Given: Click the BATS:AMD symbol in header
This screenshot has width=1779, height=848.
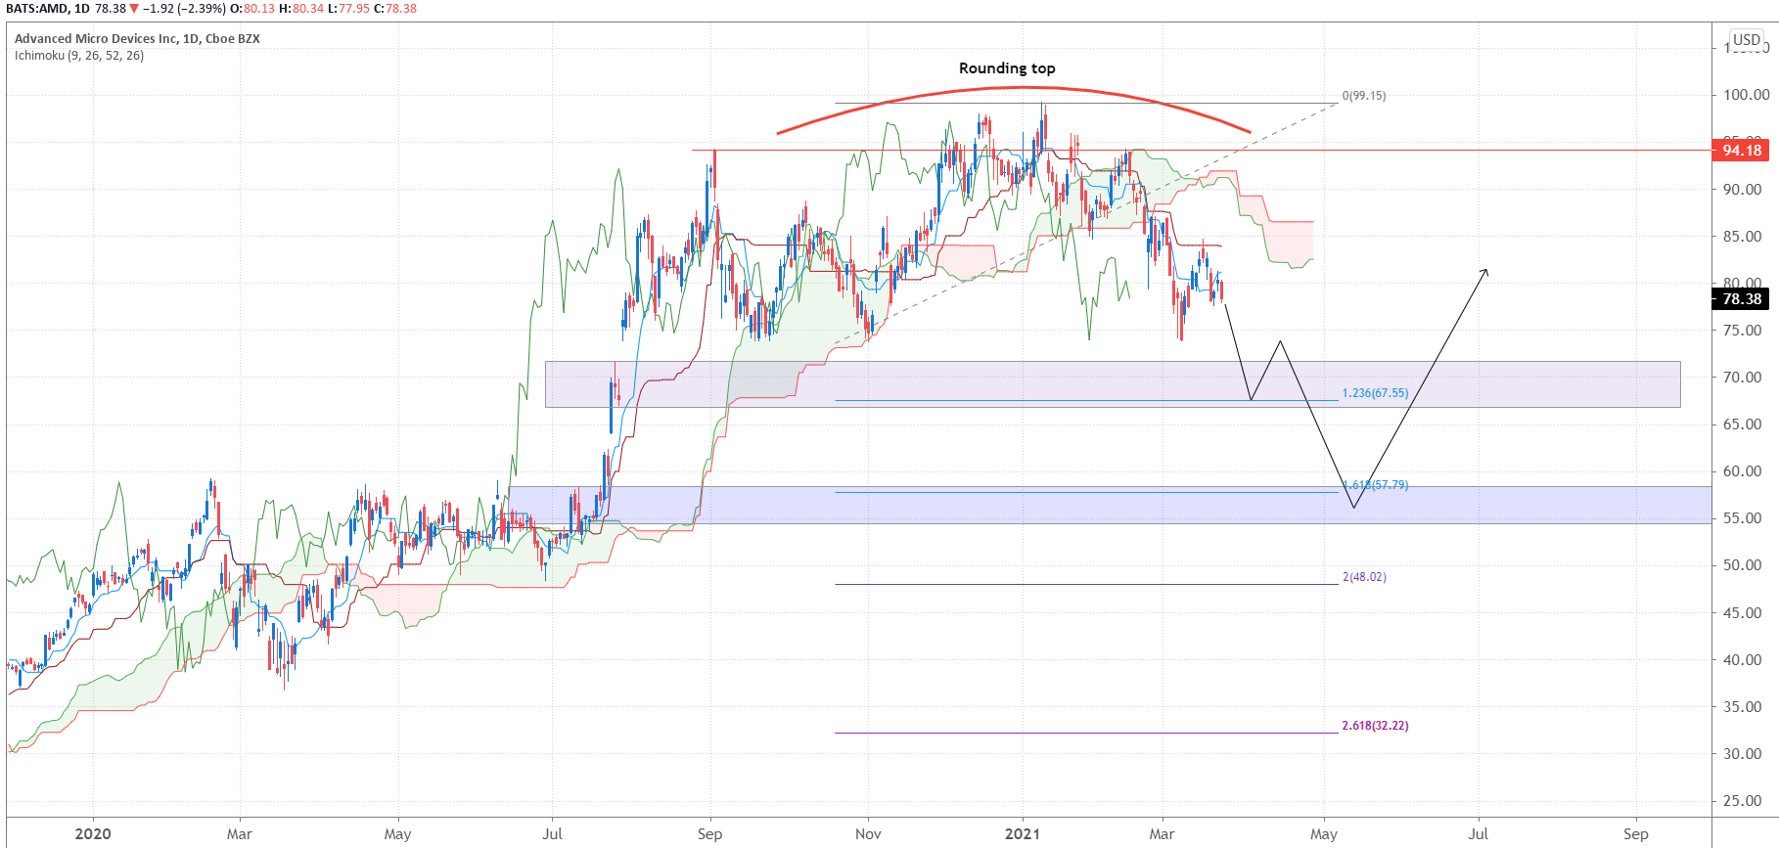Looking at the screenshot, I should pyautogui.click(x=36, y=9).
